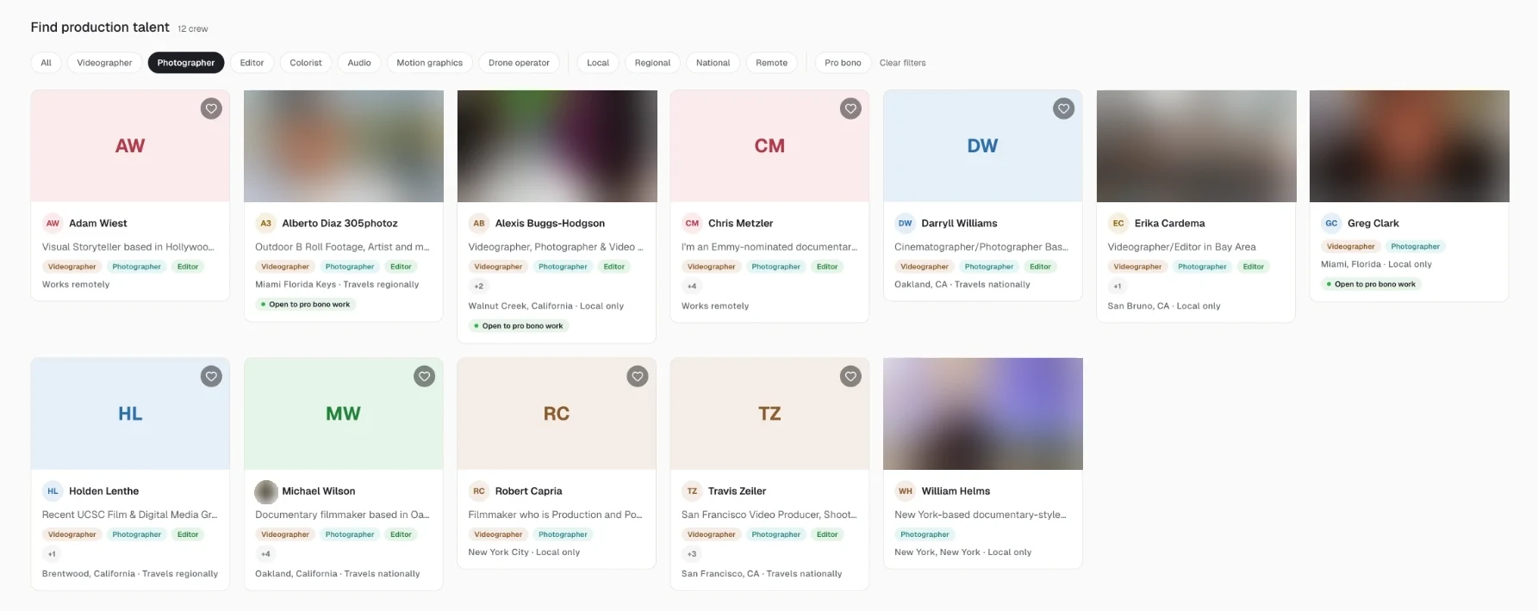Click Alberto Diaz's blurred cover photo
The width and height of the screenshot is (1538, 611).
pos(344,146)
